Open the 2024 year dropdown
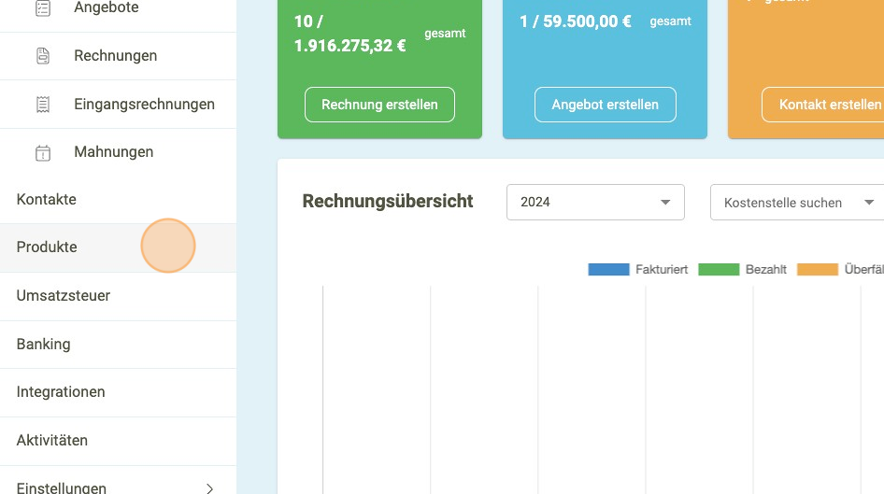884x494 pixels. click(x=595, y=203)
